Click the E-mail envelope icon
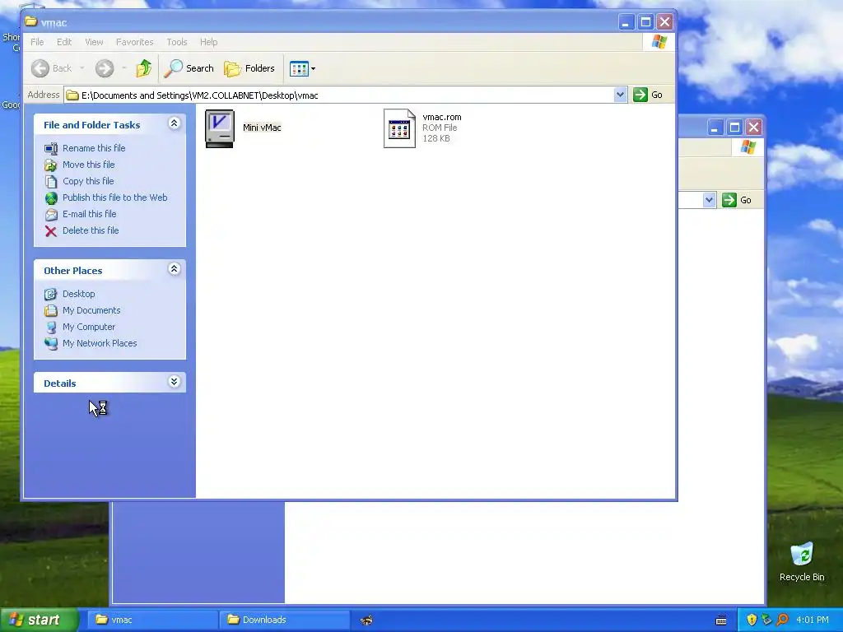 click(x=51, y=215)
